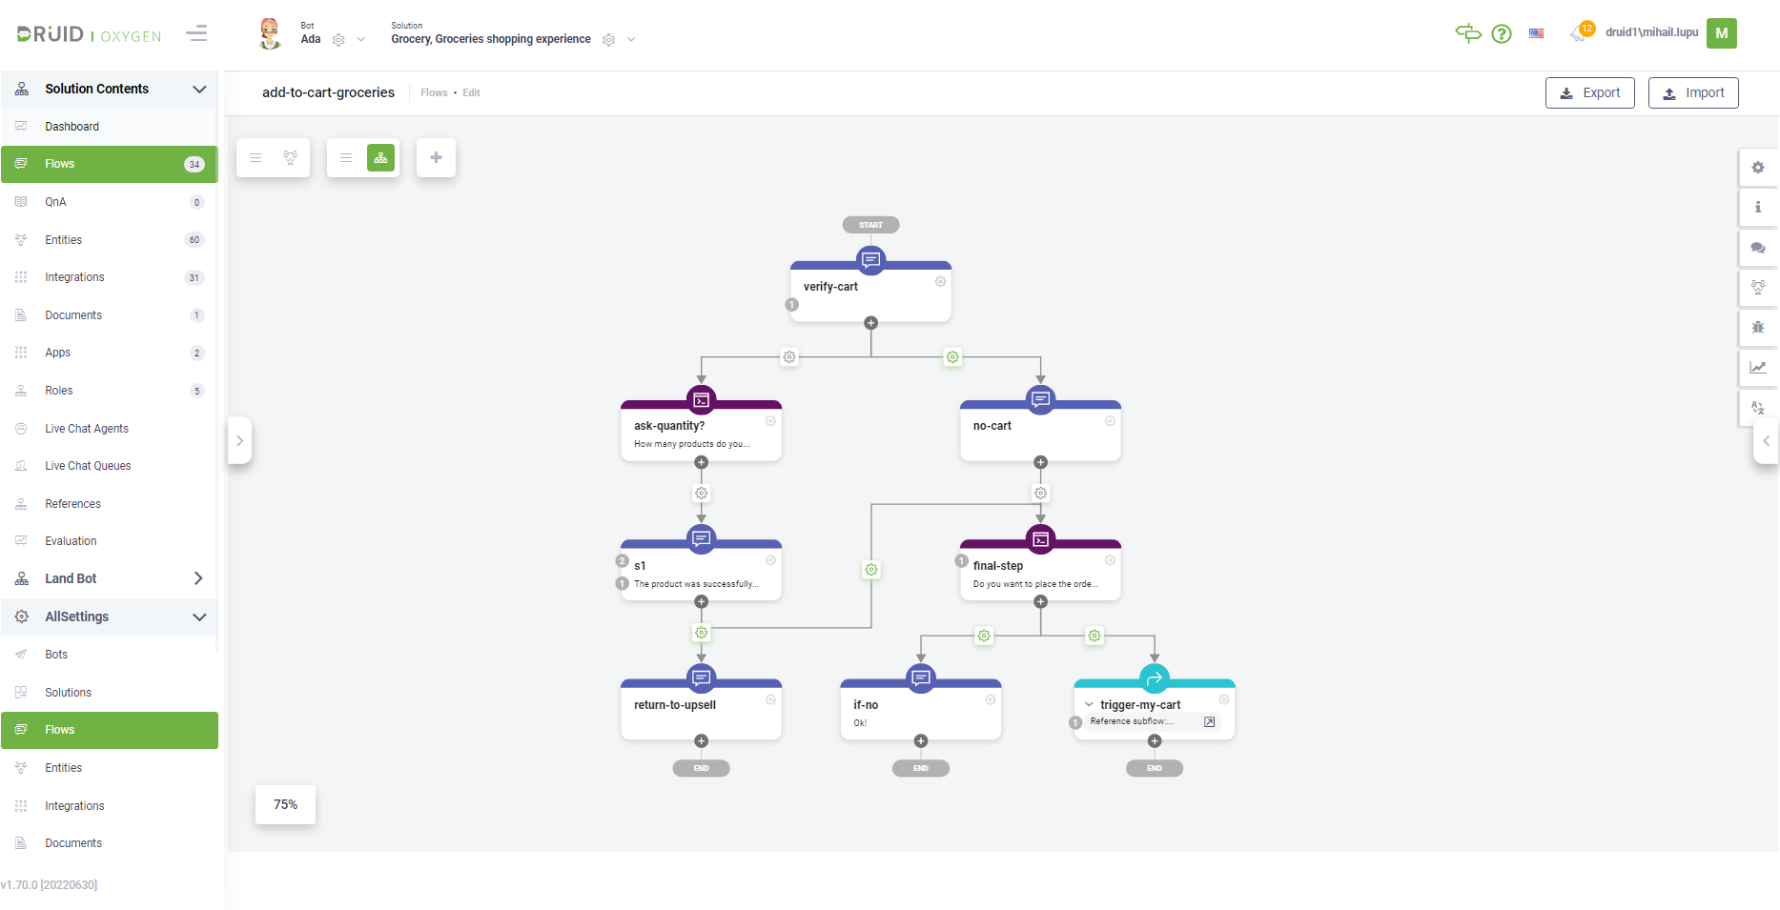
Task: Open the Ada bot dropdown arrow
Action: (x=360, y=39)
